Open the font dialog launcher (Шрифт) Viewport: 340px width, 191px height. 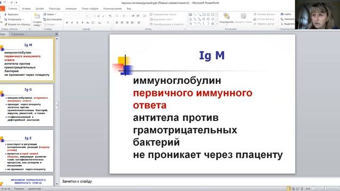click(x=112, y=29)
